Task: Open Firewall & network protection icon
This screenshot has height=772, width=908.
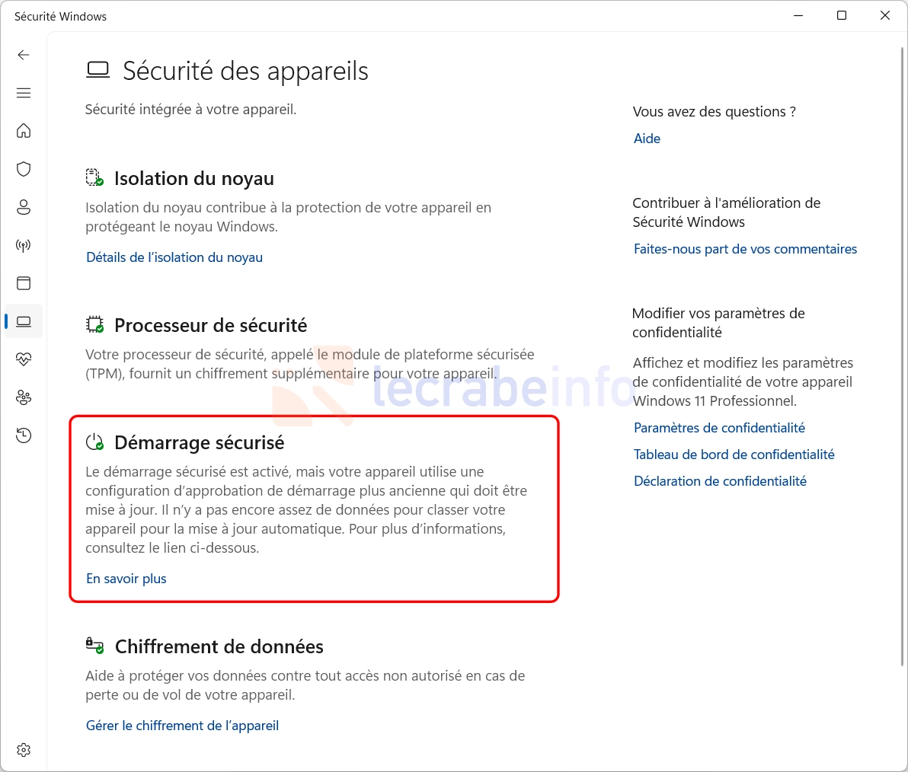Action: (23, 245)
